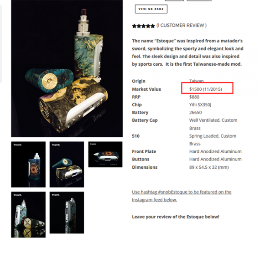Click 'Leave your review of the Estoque below!' text
The width and height of the screenshot is (260, 254).
176,217
